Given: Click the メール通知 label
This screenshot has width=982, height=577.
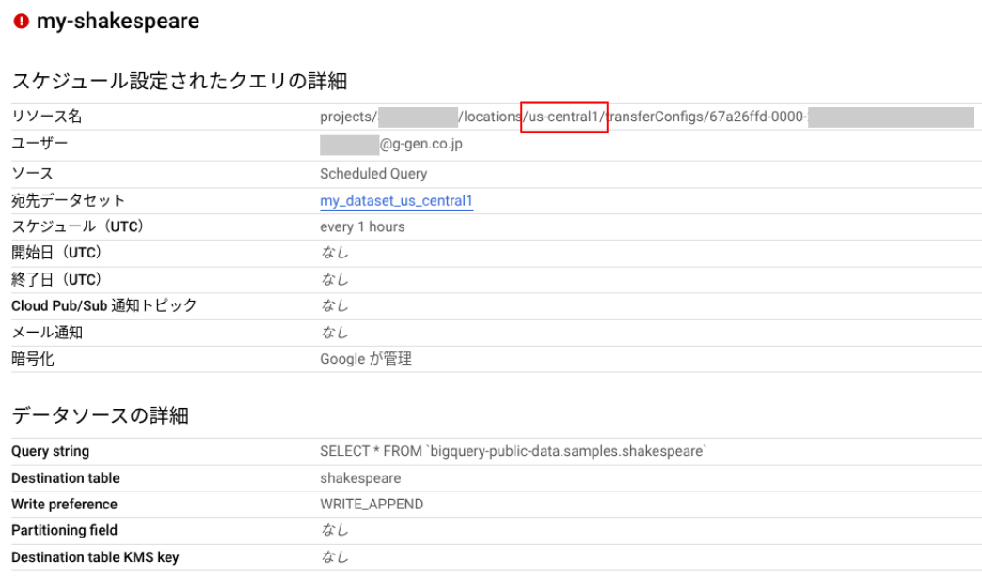Looking at the screenshot, I should pos(47,333).
